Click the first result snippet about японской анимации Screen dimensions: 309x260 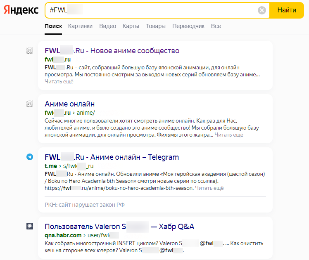[x=152, y=71]
